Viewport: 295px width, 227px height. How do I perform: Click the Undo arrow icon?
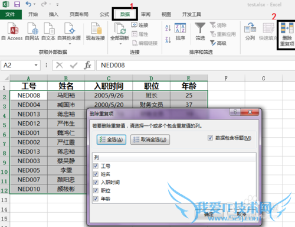(28, 4)
